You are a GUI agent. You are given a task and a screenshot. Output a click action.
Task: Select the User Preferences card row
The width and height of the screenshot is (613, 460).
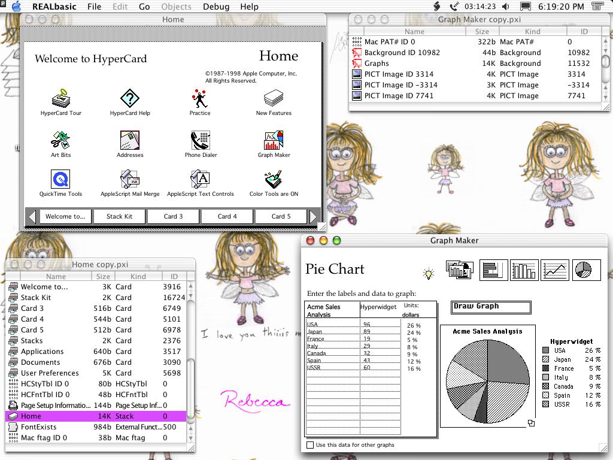coord(96,373)
